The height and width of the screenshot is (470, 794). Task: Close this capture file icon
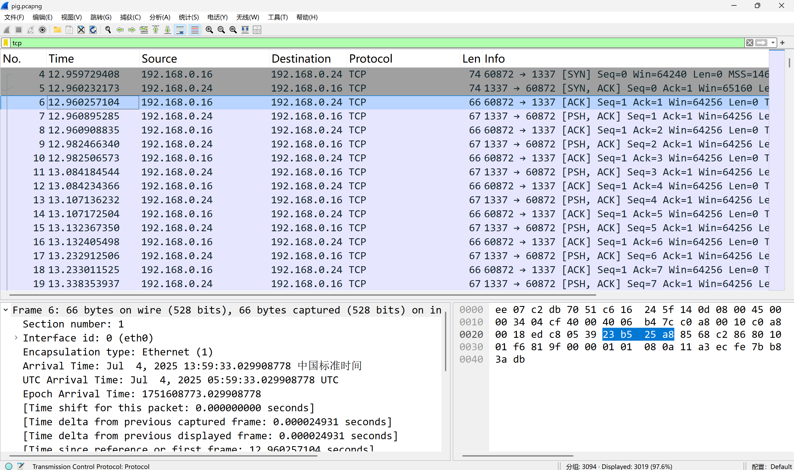[x=81, y=30]
